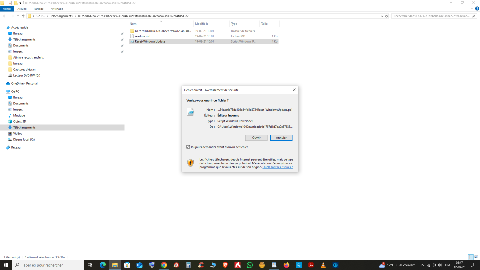Click the back navigation arrow

pyautogui.click(x=5, y=16)
